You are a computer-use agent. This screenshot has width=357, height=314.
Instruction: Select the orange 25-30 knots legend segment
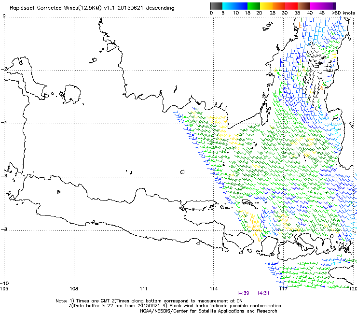click(279, 6)
